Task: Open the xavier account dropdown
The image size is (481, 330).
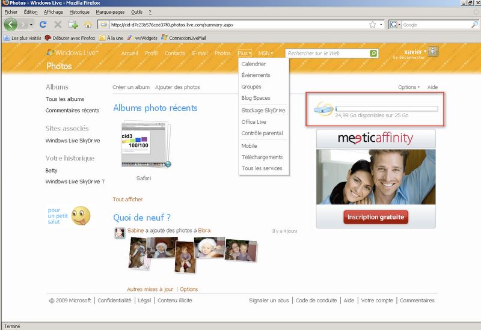Action: pos(415,52)
